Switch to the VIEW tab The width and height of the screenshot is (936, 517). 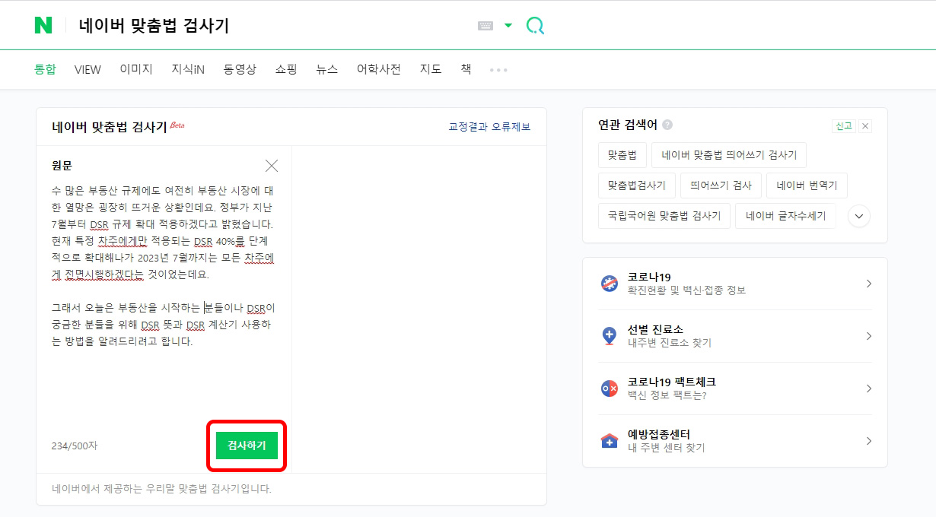88,69
